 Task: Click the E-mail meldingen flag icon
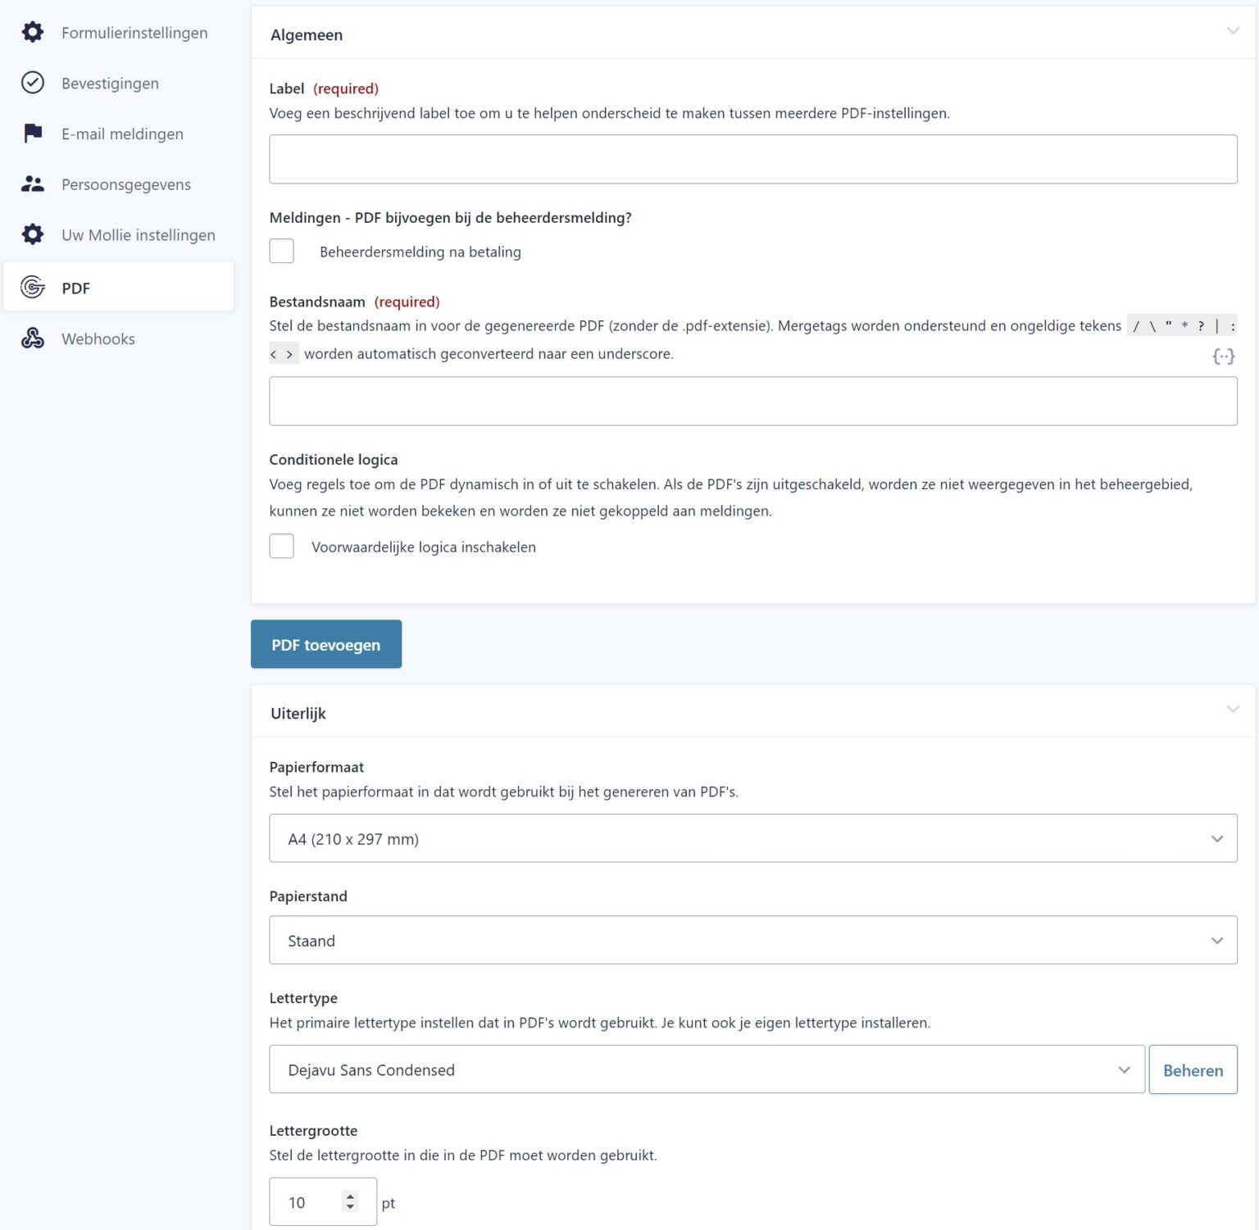point(33,134)
